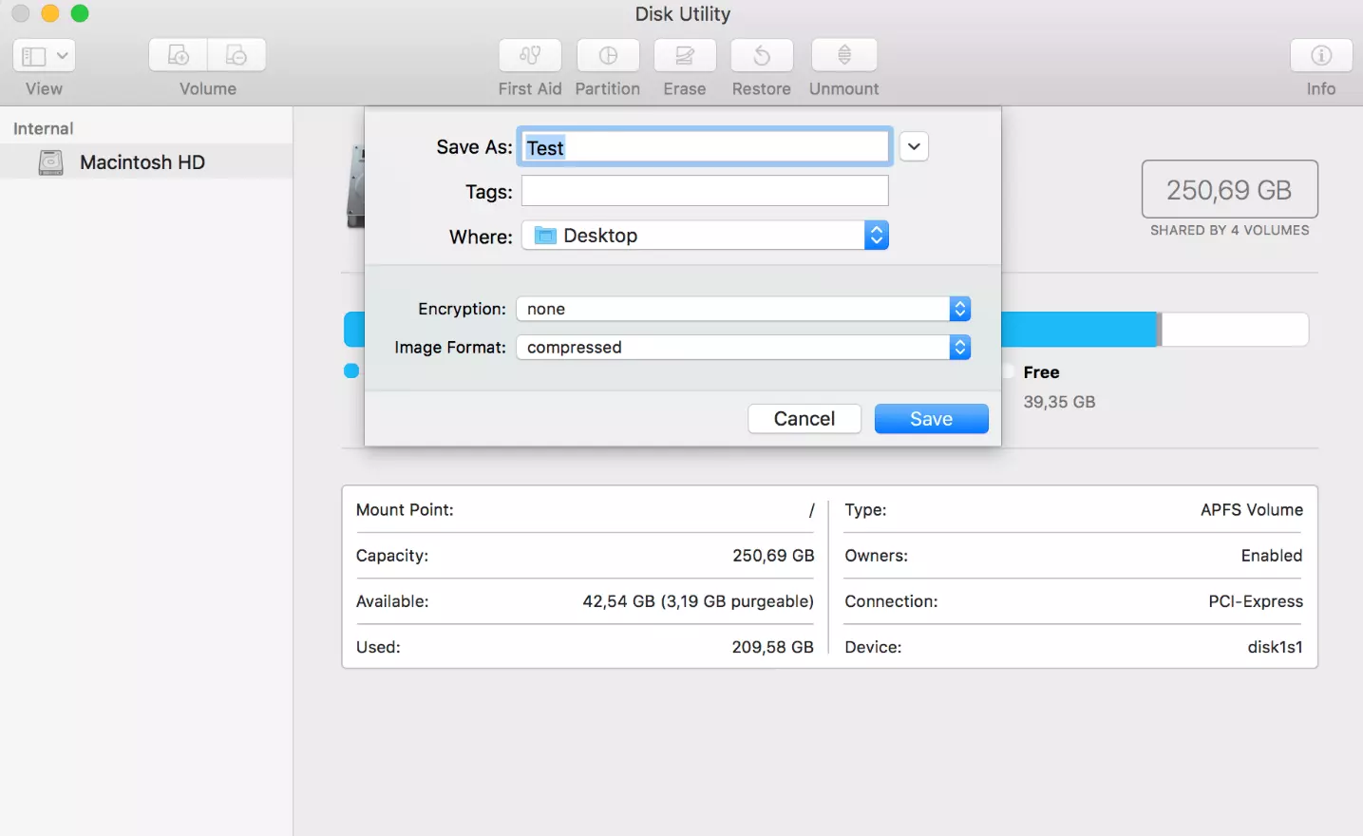Run First Aid from toolbar
This screenshot has width=1363, height=836.
coord(530,55)
